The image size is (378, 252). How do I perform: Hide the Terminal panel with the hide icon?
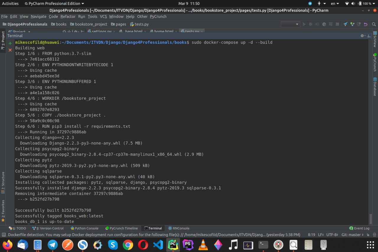pyautogui.click(x=369, y=36)
